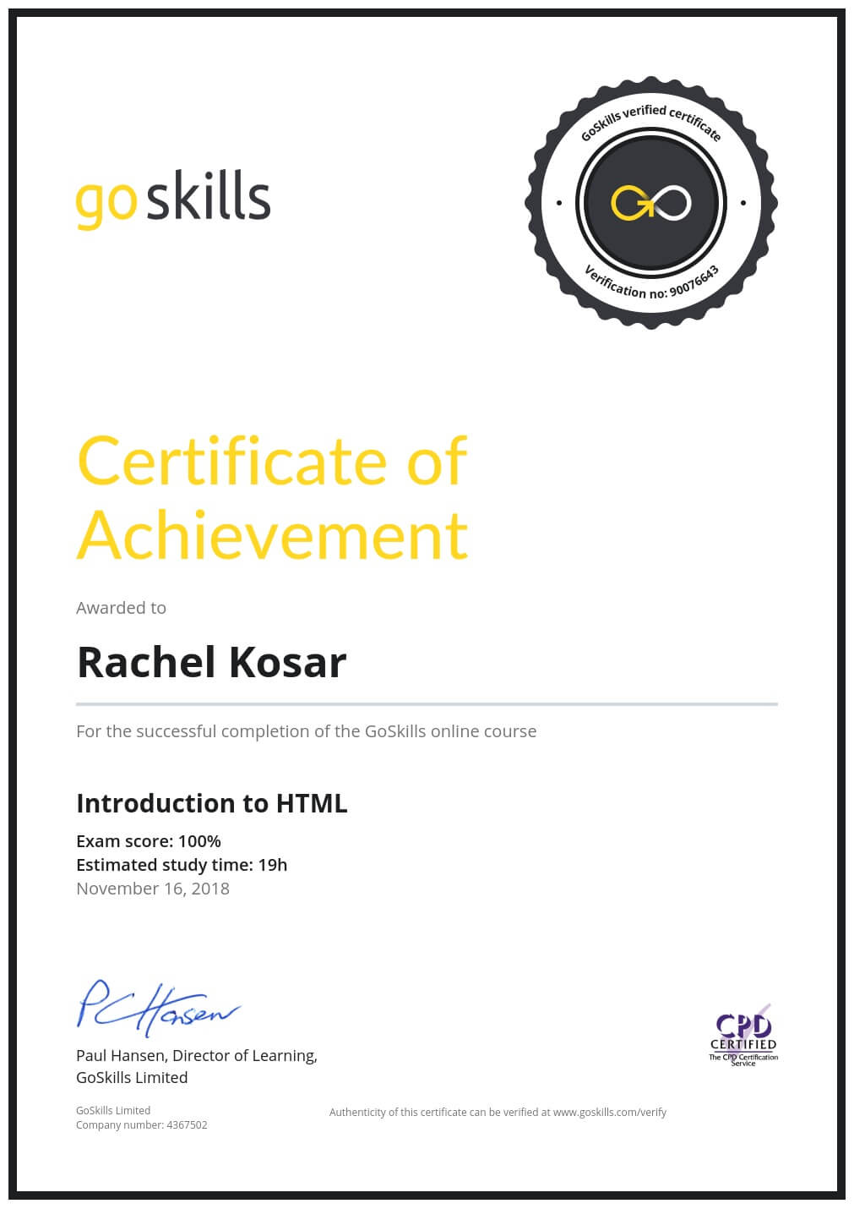Click 'Exam score: 100%' text
Screen dimensions: 865x1209
pos(149,841)
